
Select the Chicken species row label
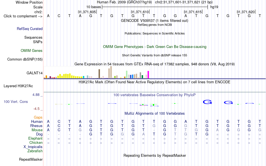36,142
